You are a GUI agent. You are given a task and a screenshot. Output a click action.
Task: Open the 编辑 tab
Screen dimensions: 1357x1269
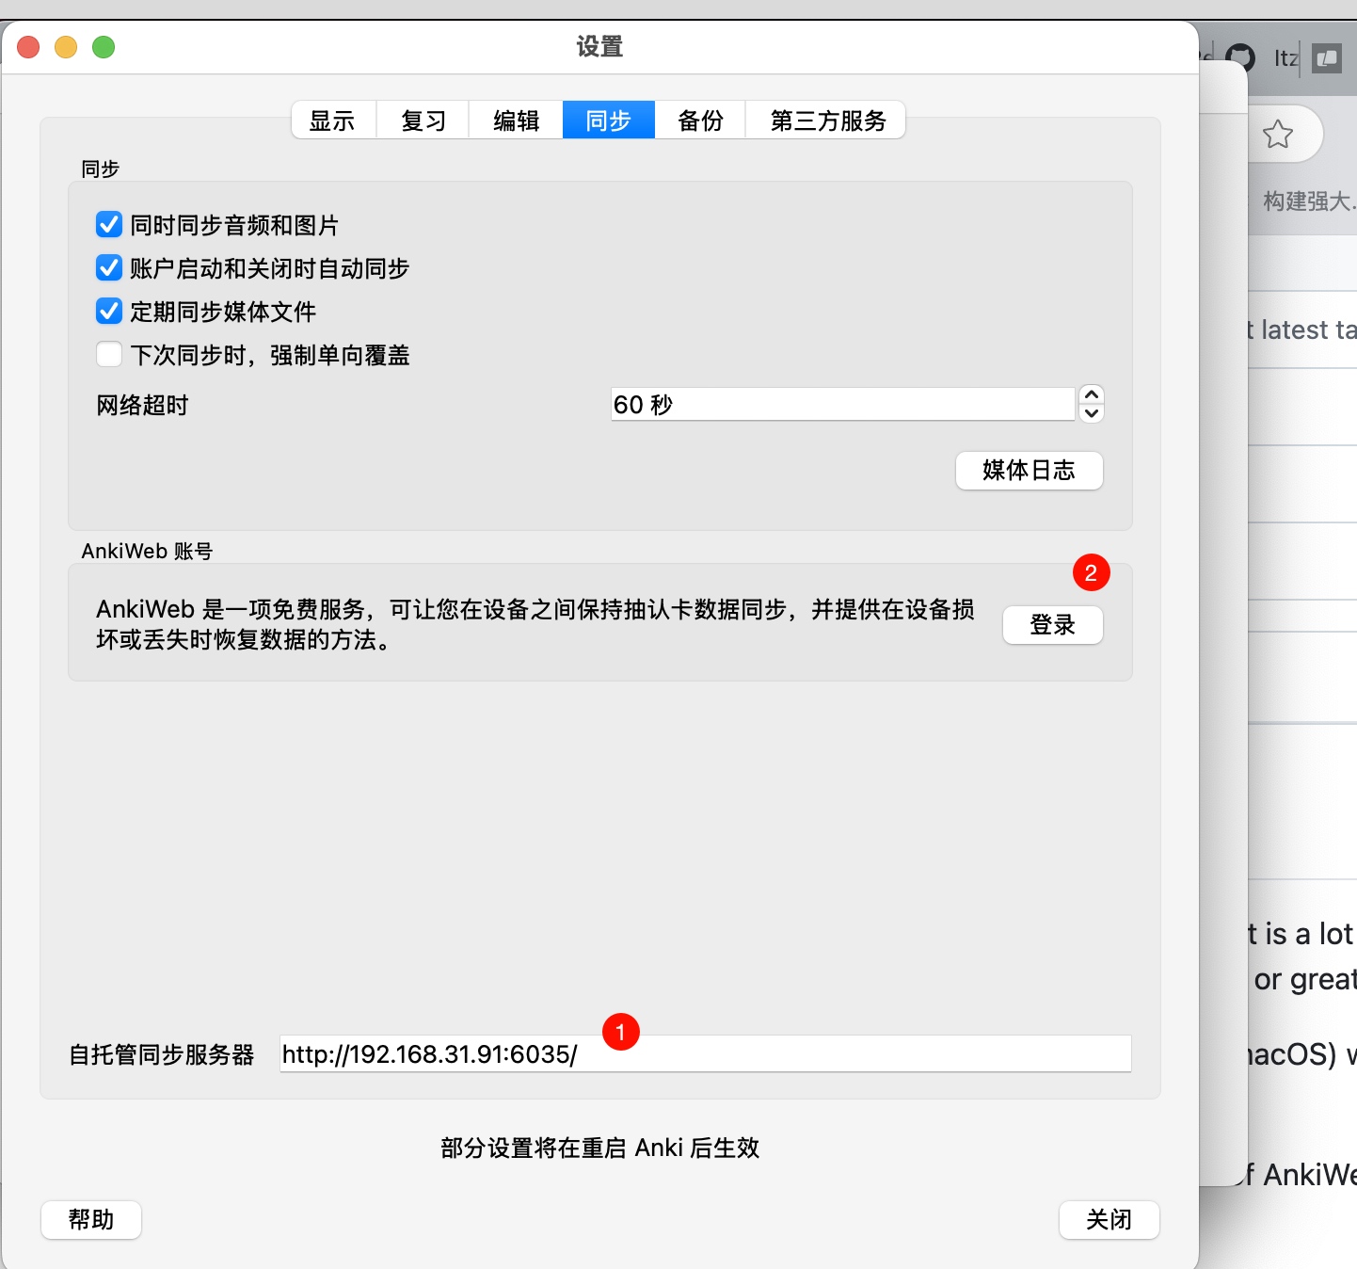[x=516, y=120]
